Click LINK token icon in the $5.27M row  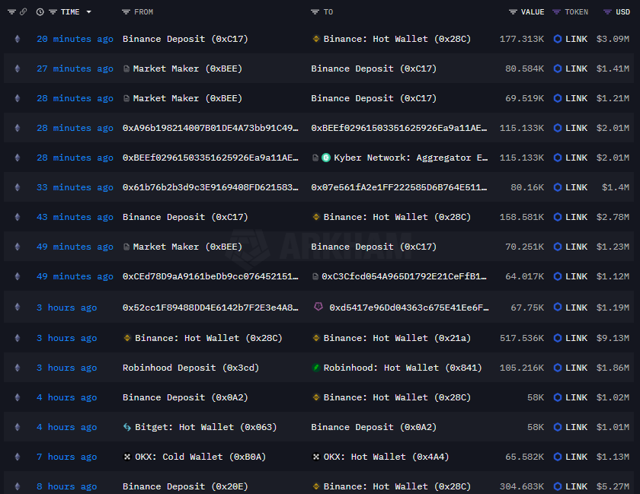[558, 486]
